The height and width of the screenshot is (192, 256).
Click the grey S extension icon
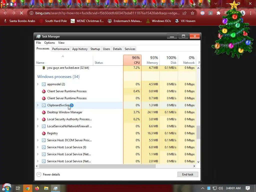click(x=210, y=13)
